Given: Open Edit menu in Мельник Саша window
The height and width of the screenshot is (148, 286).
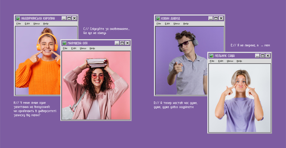Looking at the screenshot, I should coord(221,61).
